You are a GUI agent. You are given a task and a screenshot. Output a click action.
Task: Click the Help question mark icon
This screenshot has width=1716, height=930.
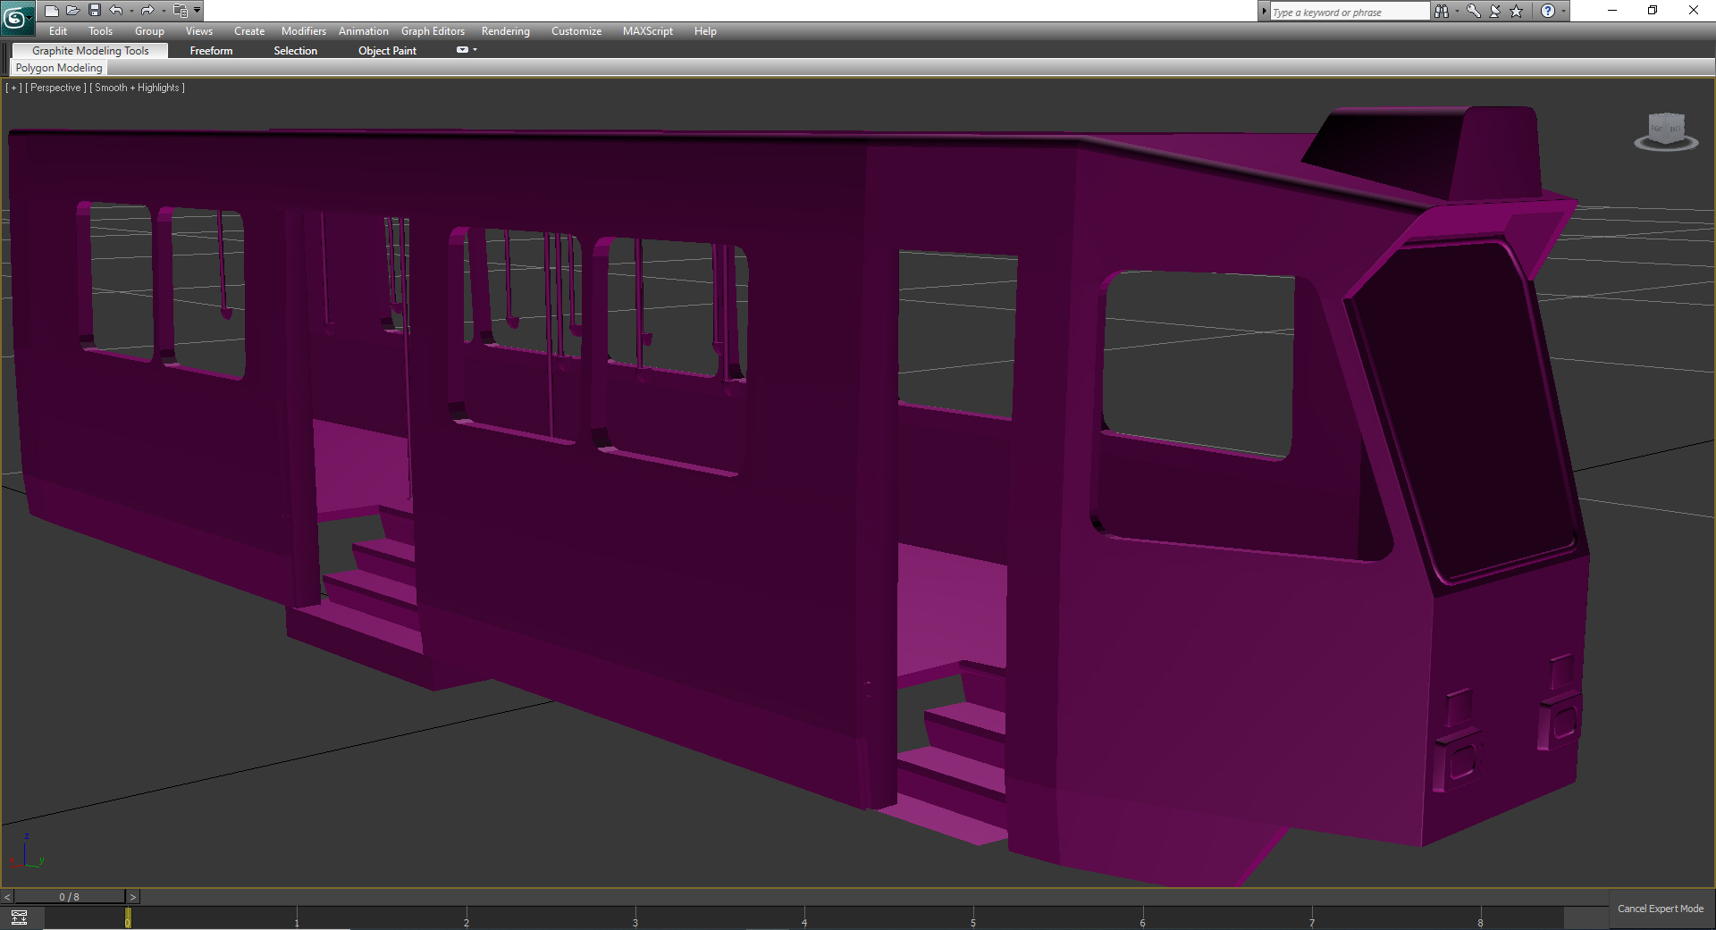click(1548, 11)
